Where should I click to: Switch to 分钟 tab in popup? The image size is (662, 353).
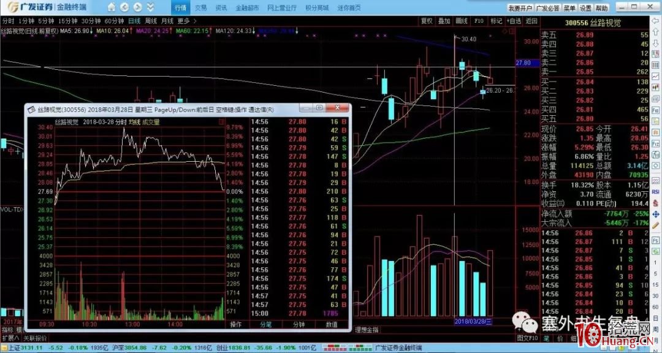[299, 324]
